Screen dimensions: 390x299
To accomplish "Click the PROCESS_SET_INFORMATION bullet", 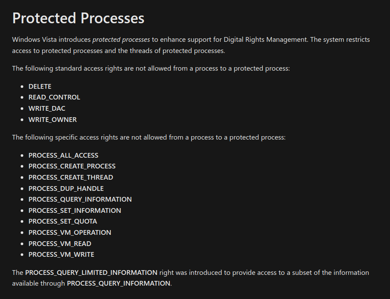I will 75,211.
